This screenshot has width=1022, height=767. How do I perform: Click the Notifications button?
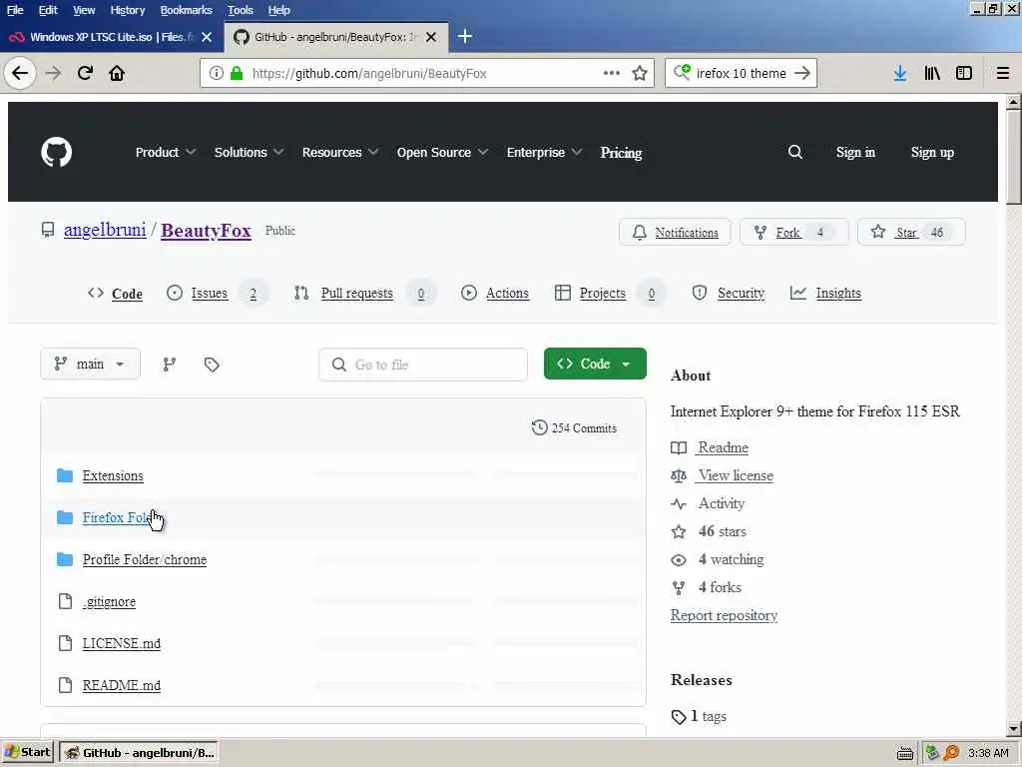click(675, 232)
